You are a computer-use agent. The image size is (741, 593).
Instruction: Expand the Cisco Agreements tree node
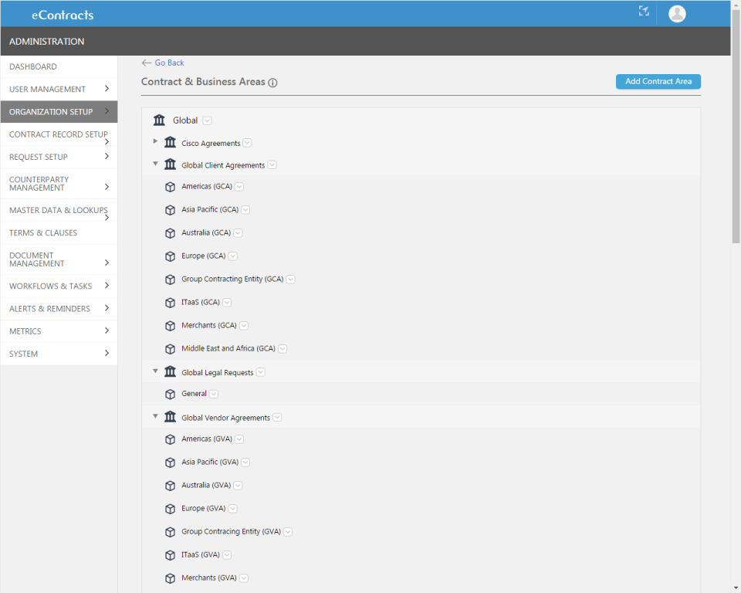point(155,141)
